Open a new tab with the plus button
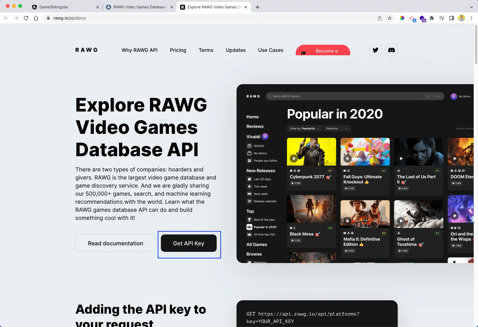The height and width of the screenshot is (327, 478). 258,7
